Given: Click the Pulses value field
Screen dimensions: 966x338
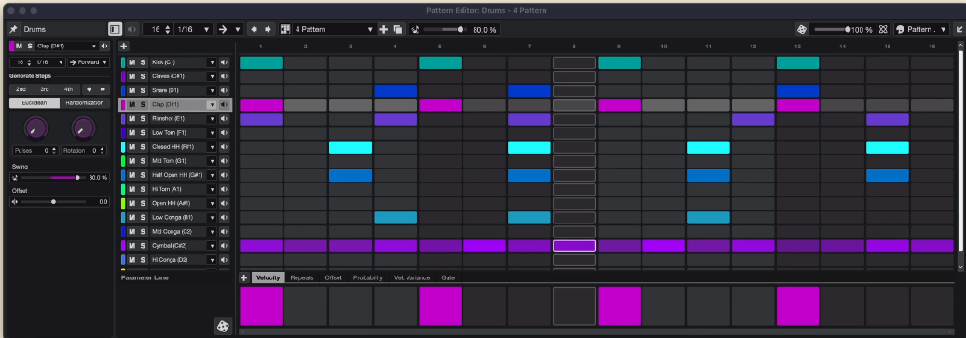Looking at the screenshot, I should click(x=35, y=150).
